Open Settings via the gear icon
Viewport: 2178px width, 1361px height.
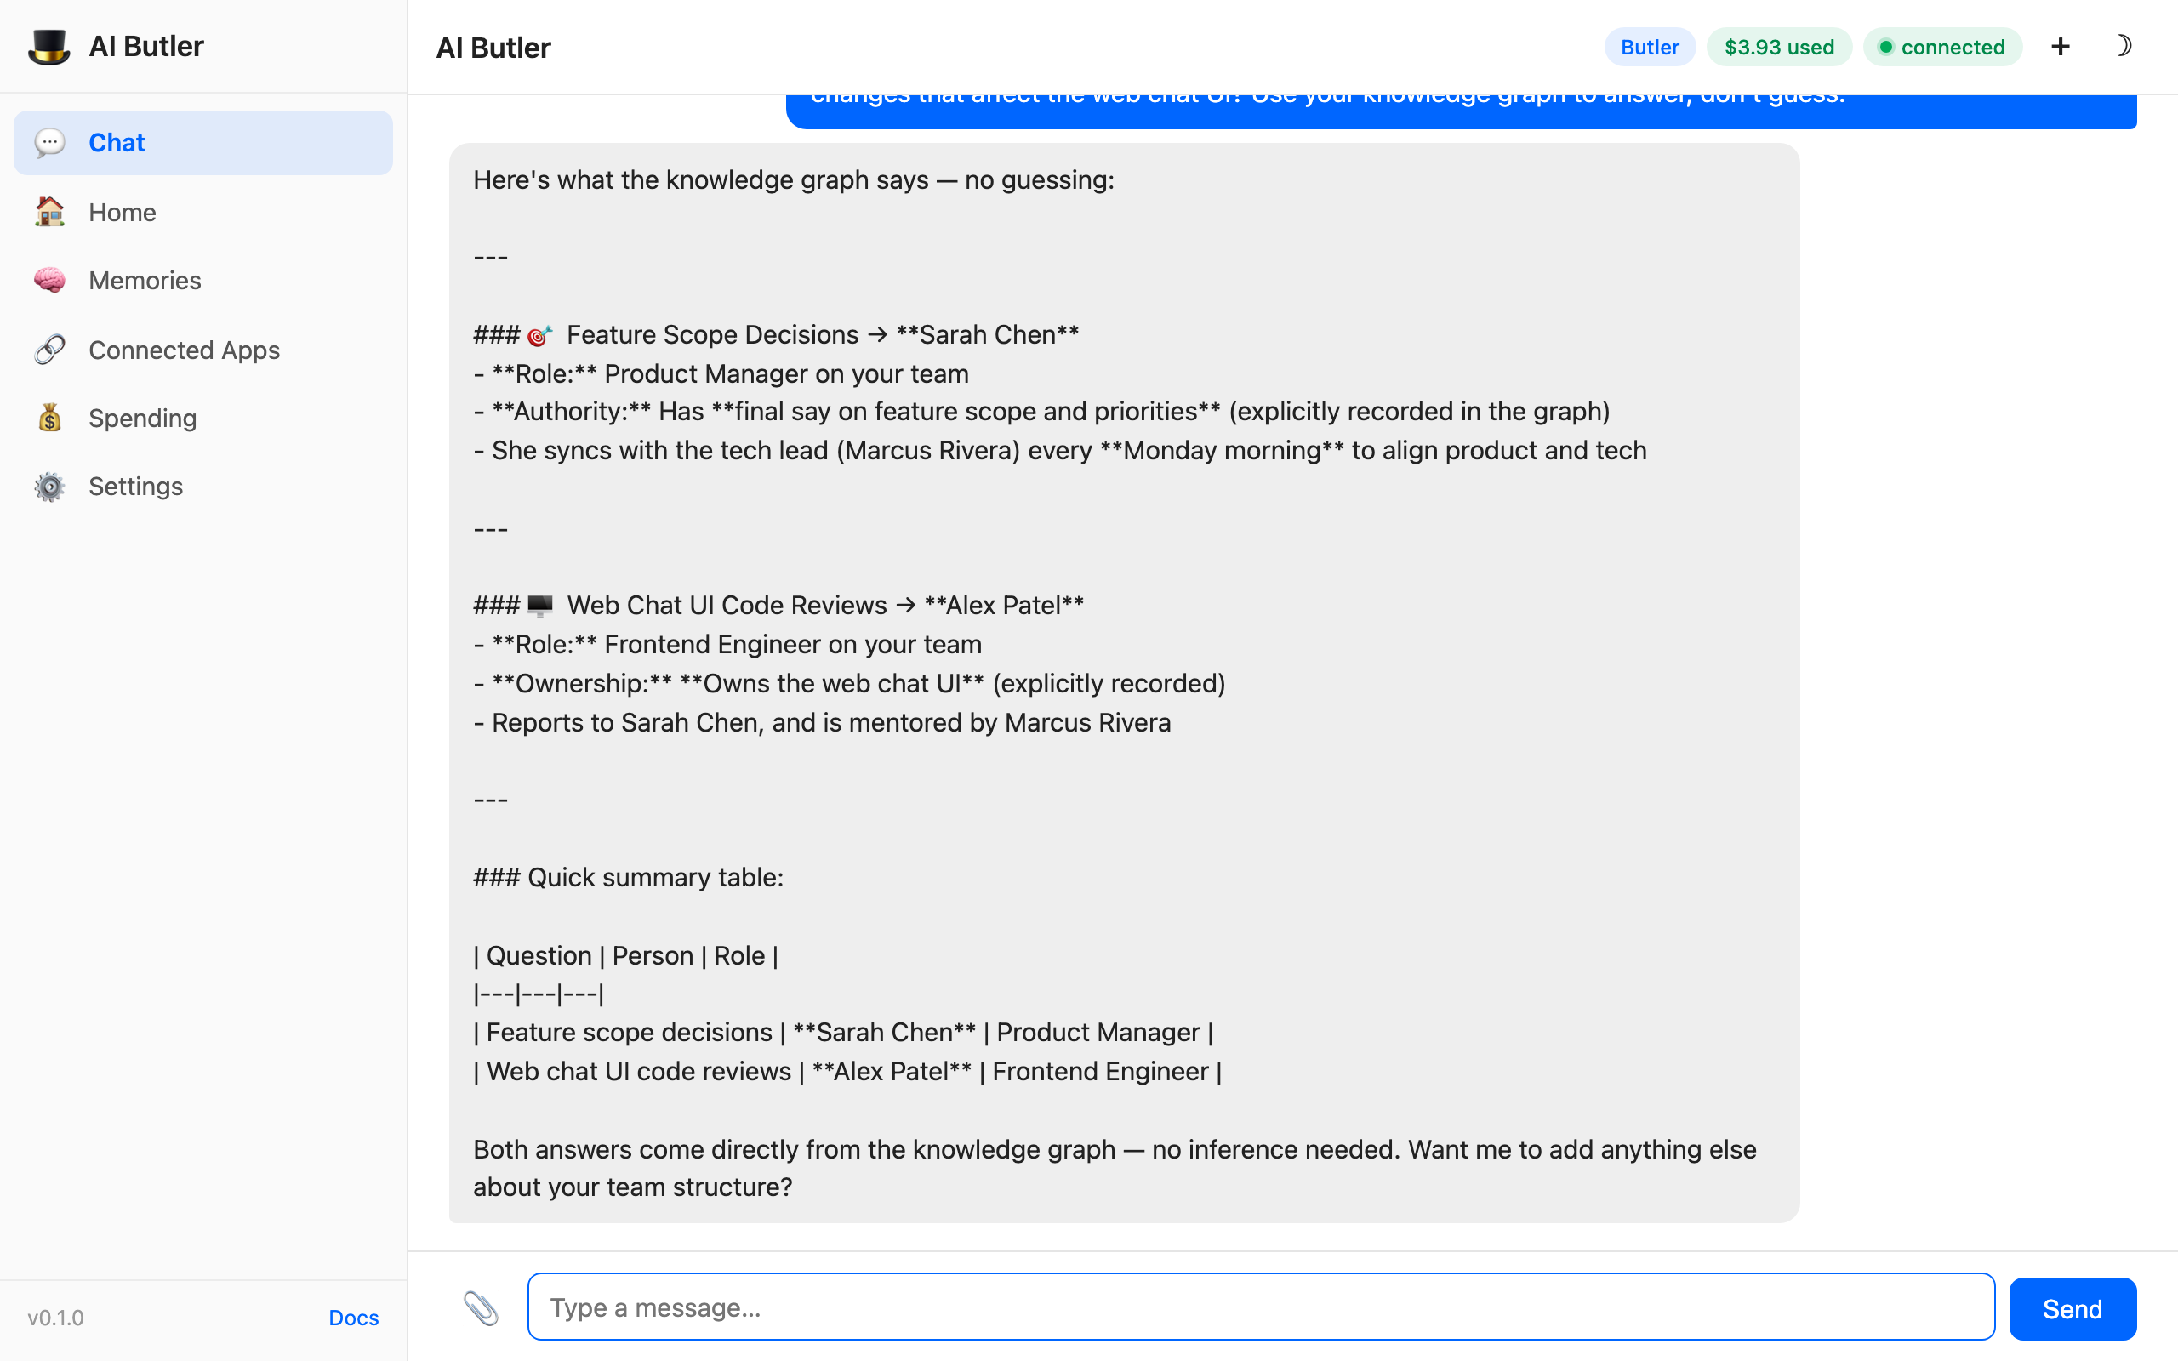[50, 486]
